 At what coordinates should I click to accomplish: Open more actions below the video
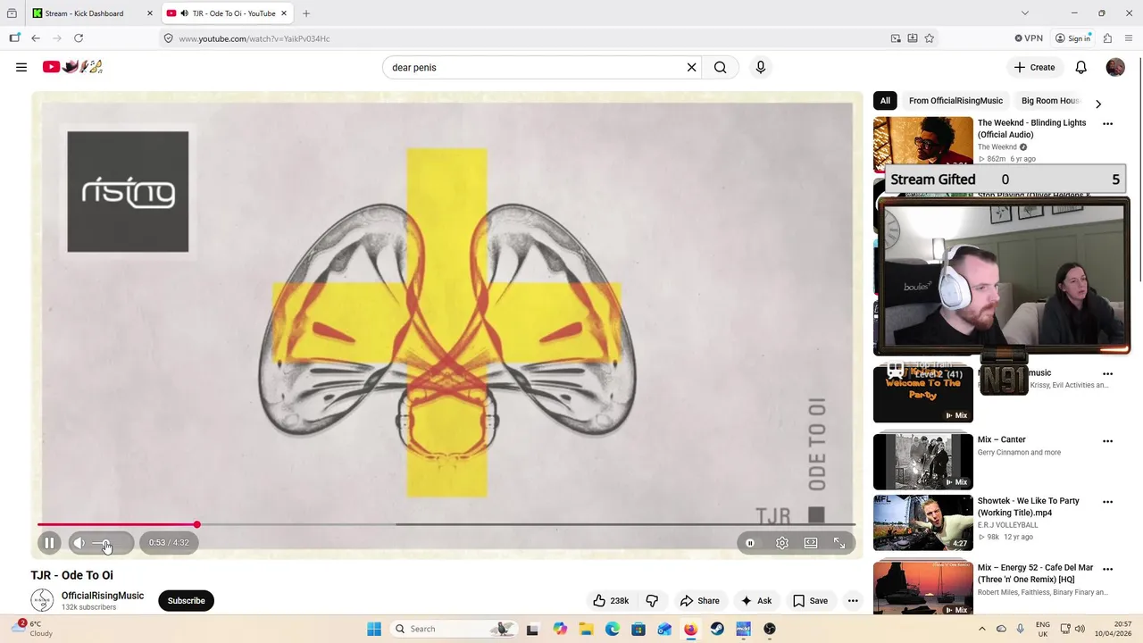853,601
